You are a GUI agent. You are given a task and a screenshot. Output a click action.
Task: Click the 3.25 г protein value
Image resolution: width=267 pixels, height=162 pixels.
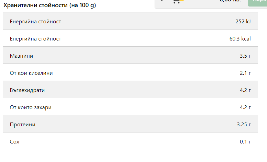point(244,125)
